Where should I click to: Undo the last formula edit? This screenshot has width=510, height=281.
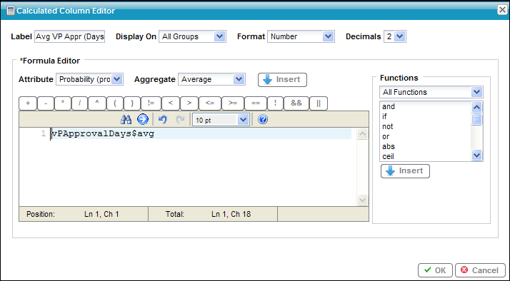(x=163, y=120)
